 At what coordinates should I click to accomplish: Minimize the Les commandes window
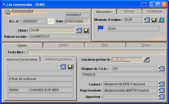point(152,4)
